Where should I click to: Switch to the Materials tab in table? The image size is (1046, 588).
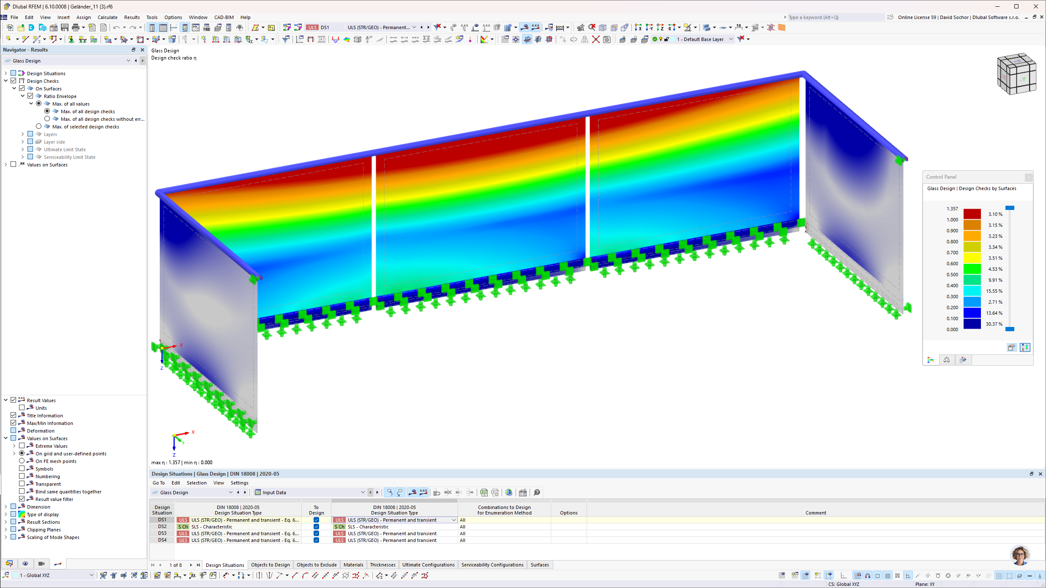[x=353, y=565]
